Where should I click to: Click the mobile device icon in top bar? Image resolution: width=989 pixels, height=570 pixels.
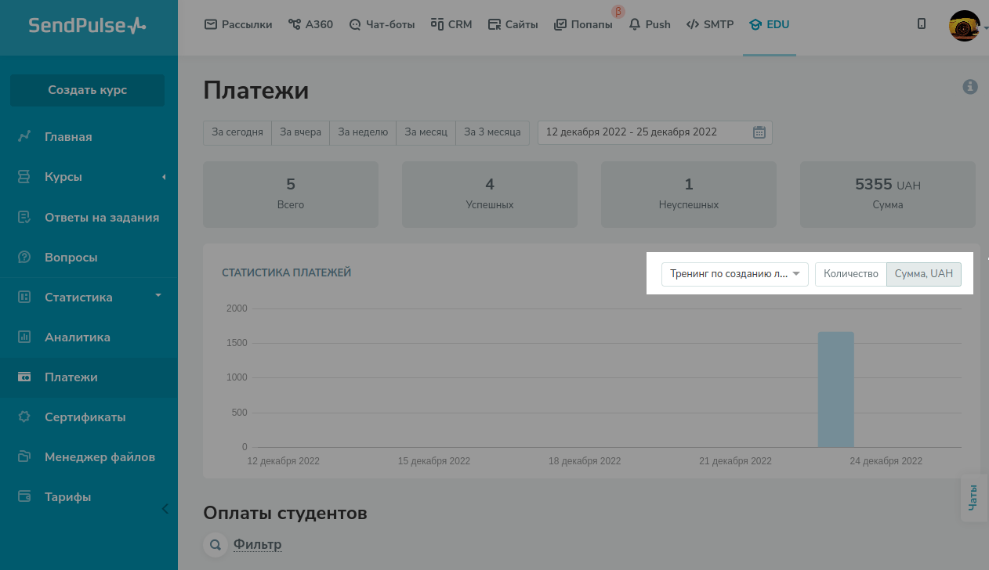(922, 24)
